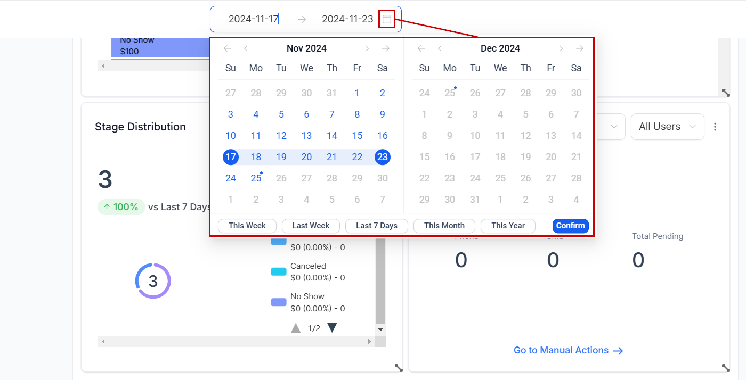Screen dimensions: 746x380
Task: Open the All Users dropdown
Action: (x=667, y=127)
